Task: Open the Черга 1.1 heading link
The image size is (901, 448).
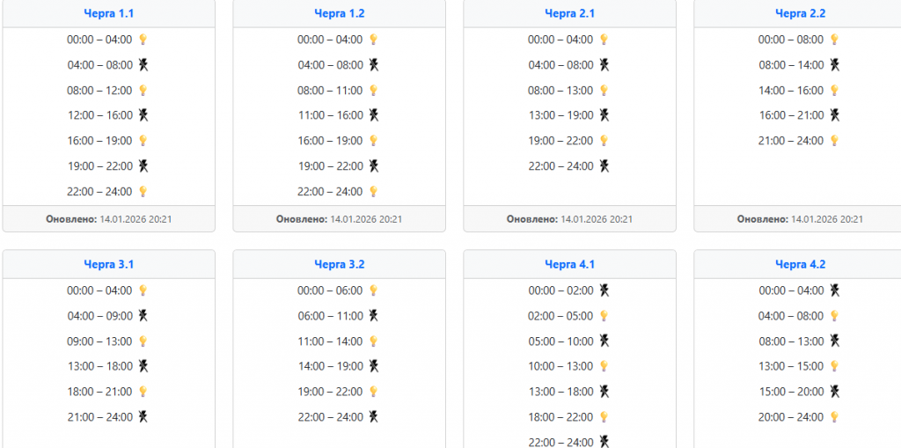Action: [x=109, y=13]
